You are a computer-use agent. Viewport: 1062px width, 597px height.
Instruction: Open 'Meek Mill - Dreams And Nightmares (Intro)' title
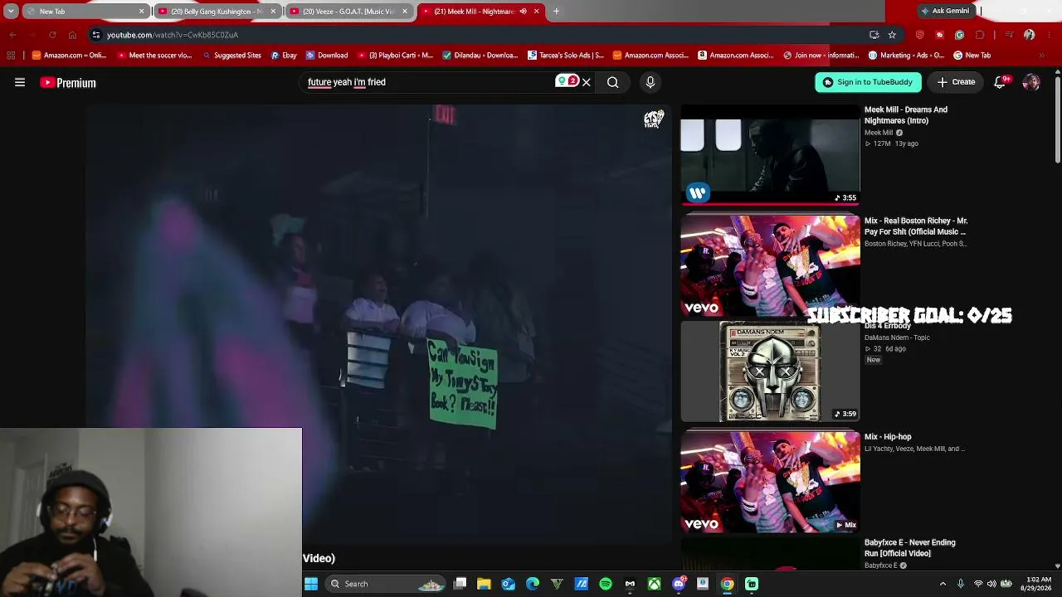pyautogui.click(x=906, y=115)
